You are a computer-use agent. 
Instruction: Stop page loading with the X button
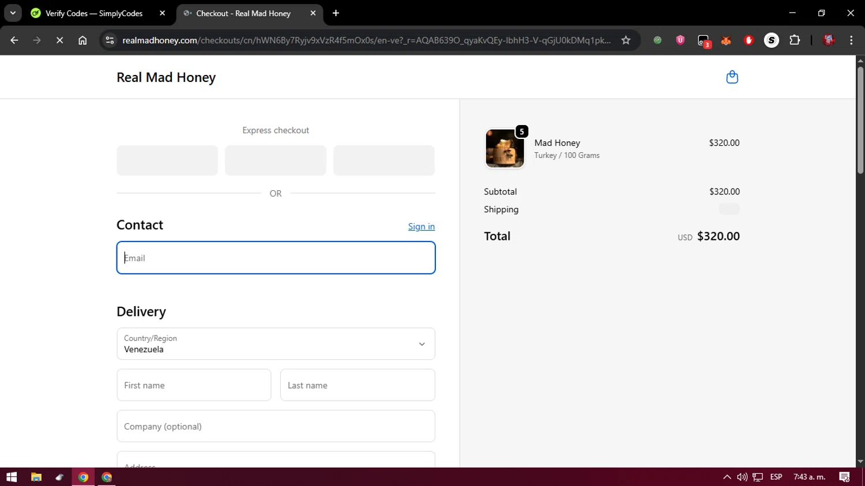(59, 40)
